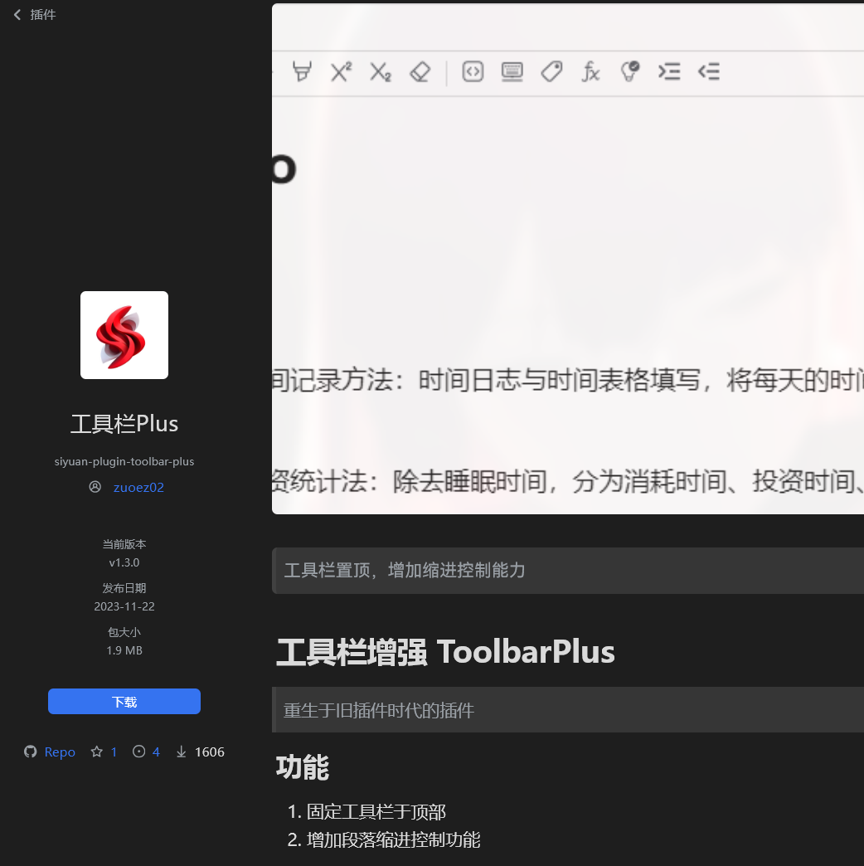Click the release date 2023-11-22
The width and height of the screenshot is (864, 866).
124,606
